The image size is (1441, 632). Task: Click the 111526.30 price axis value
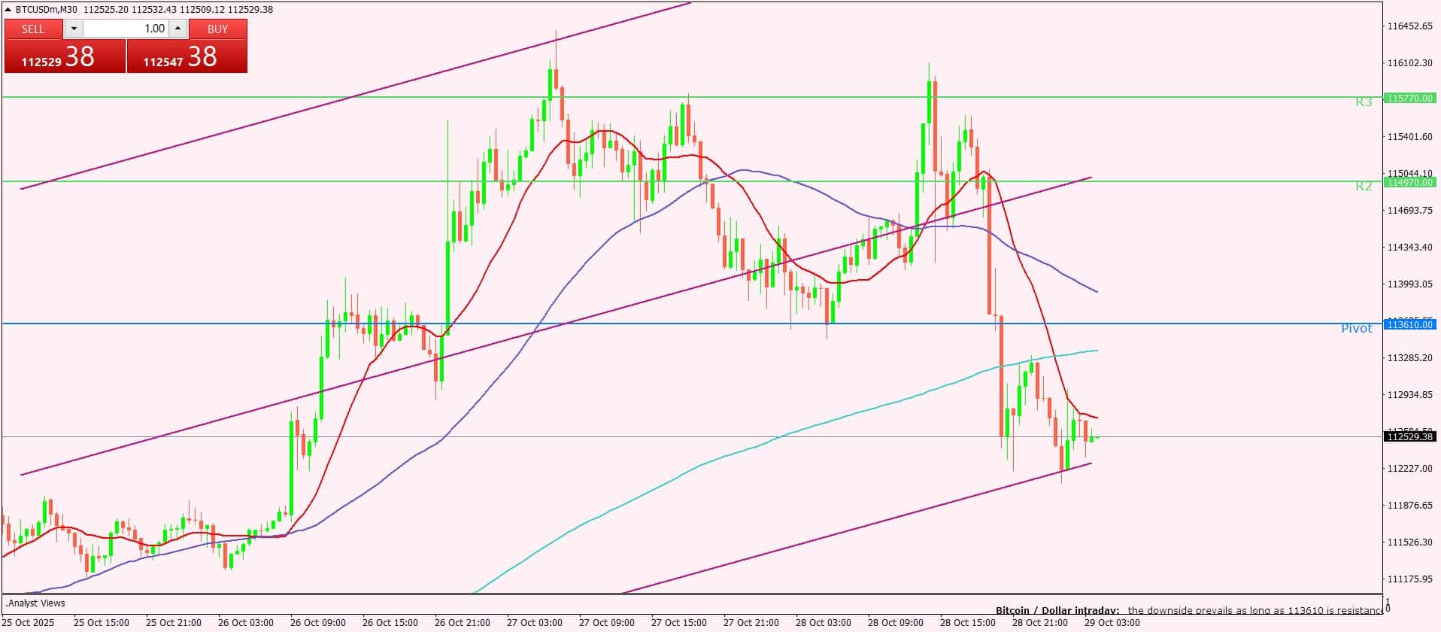(x=1409, y=542)
